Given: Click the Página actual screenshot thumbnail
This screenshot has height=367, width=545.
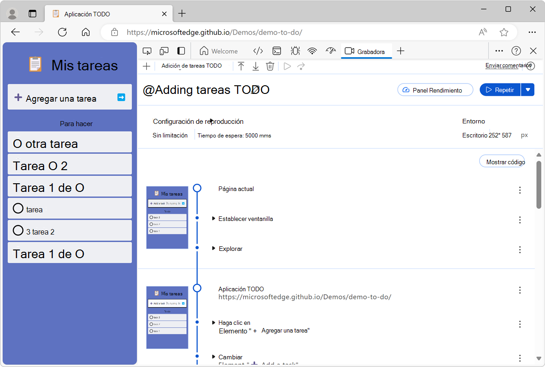Looking at the screenshot, I should pos(167,217).
